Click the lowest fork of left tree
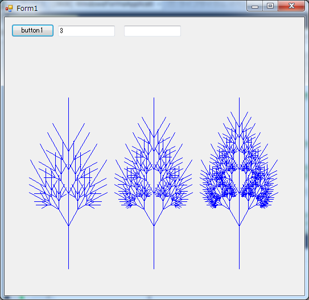Image resolution: width=309 pixels, height=300 pixels. coord(69,225)
